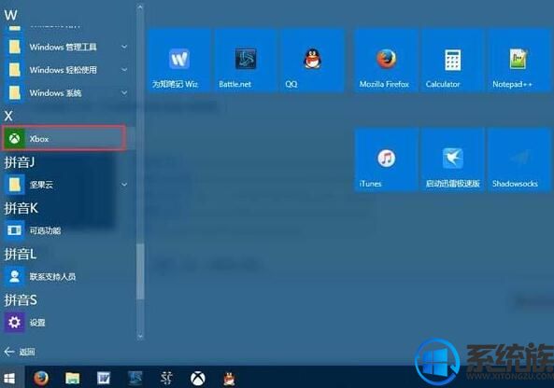Go back using the 返回 arrow

pos(20,352)
